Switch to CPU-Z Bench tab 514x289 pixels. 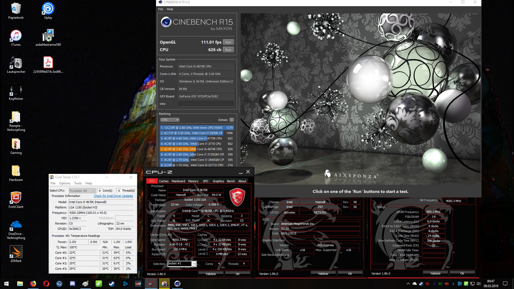[x=231, y=181]
